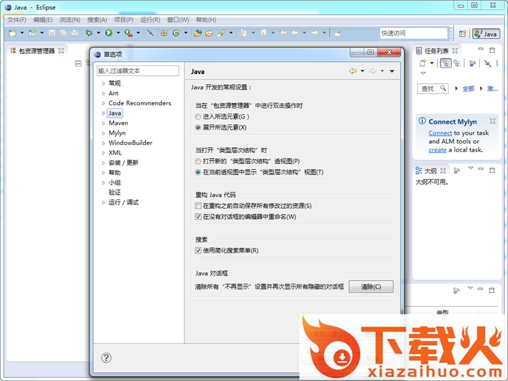Expand the WindowBuilder tree node

[x=104, y=143]
